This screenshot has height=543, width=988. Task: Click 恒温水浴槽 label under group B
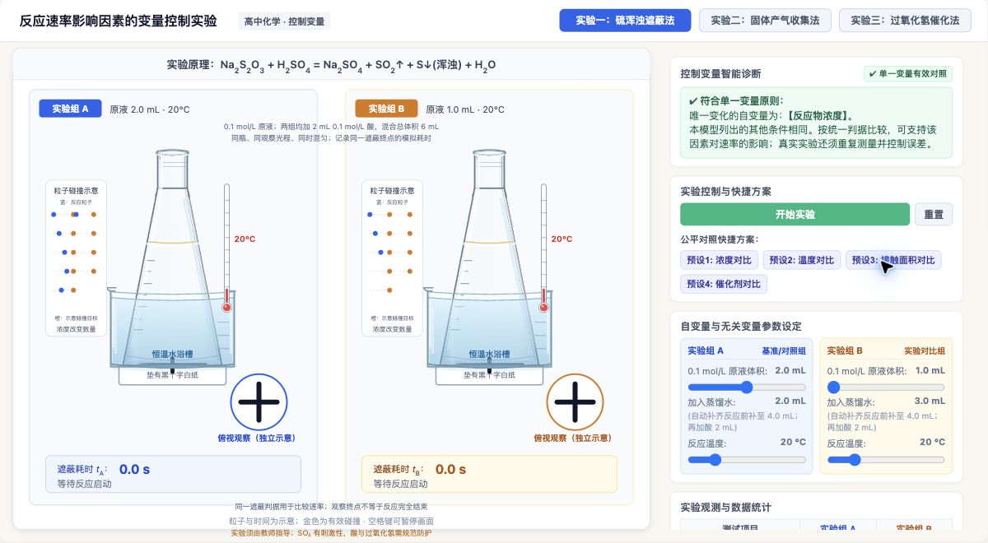(488, 355)
